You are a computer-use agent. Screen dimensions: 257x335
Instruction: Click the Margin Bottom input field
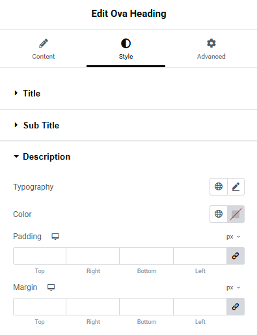tap(146, 306)
